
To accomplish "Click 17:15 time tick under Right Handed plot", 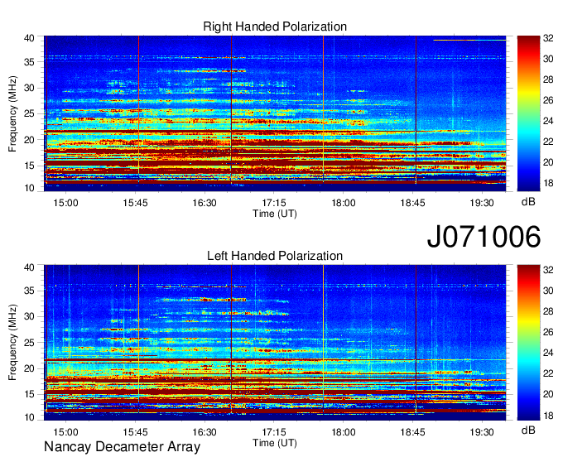I will point(274,203).
